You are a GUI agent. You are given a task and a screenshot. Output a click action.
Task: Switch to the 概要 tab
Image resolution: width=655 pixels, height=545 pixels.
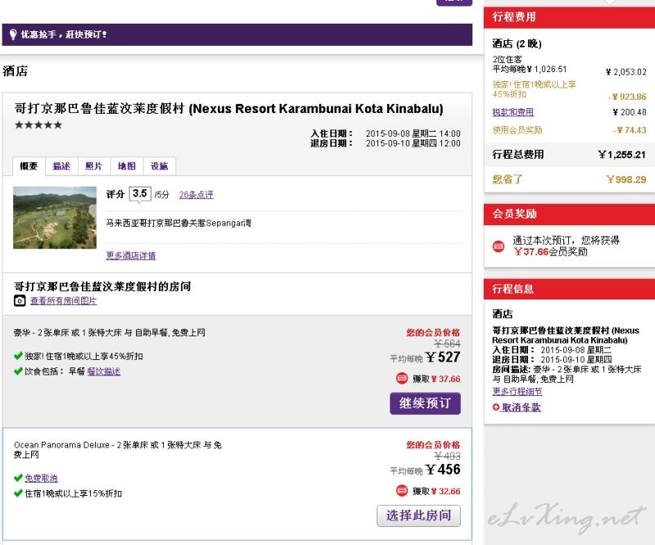[29, 166]
